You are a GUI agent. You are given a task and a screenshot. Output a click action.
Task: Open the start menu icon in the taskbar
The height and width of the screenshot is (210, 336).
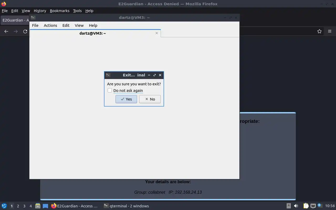[x=4, y=206]
